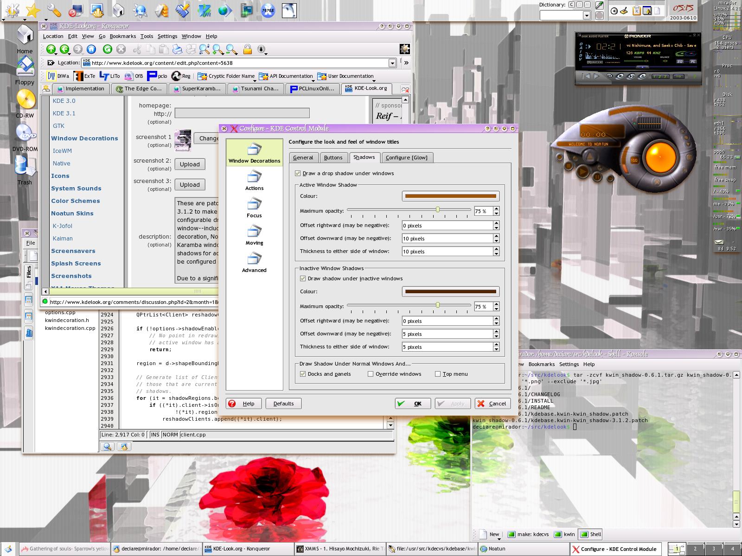Increase active thickness spinbox value
The height and width of the screenshot is (556, 742).
tap(496, 249)
